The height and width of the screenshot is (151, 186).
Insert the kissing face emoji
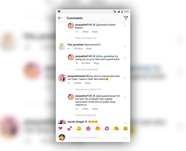[116, 128]
